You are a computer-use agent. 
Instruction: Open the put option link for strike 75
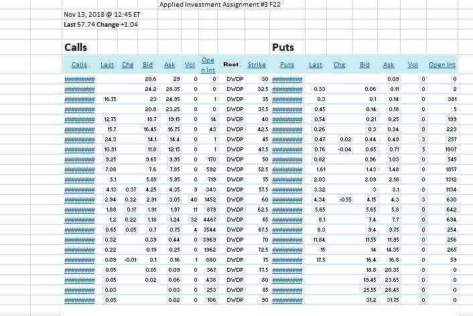pyautogui.click(x=287, y=260)
